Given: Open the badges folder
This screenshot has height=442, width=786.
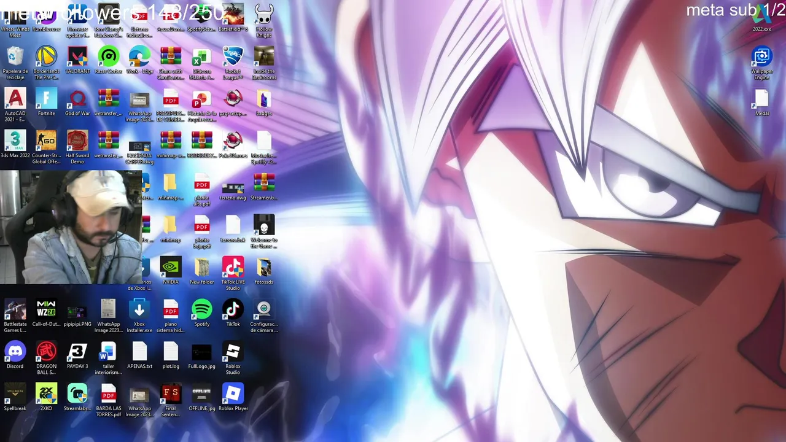Looking at the screenshot, I should 264,102.
